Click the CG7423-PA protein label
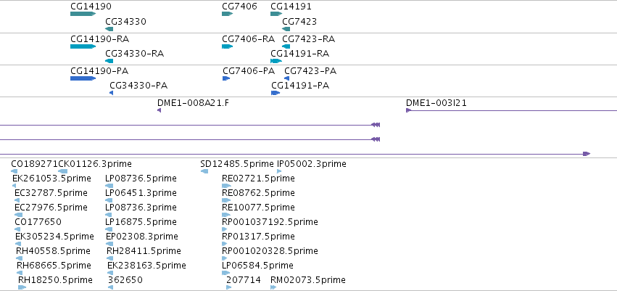 point(310,71)
